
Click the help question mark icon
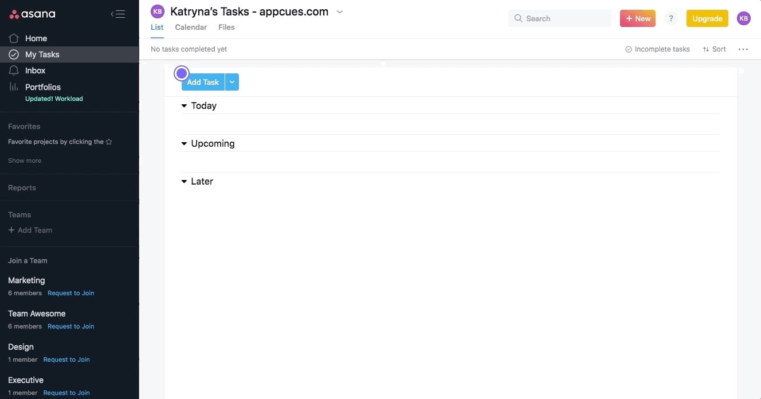coord(670,18)
